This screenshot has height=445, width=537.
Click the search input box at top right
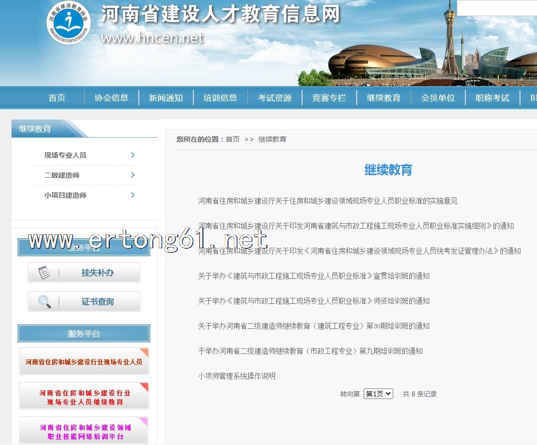click(496, 8)
